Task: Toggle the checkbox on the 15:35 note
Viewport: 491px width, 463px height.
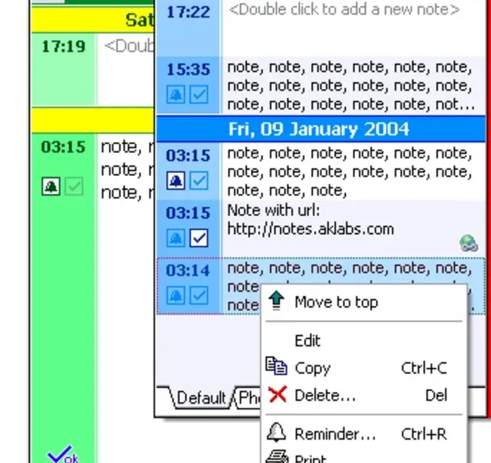Action: pos(199,94)
